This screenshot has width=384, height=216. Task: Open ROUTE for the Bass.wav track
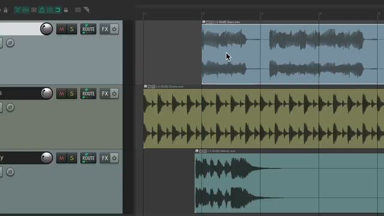pyautogui.click(x=88, y=29)
